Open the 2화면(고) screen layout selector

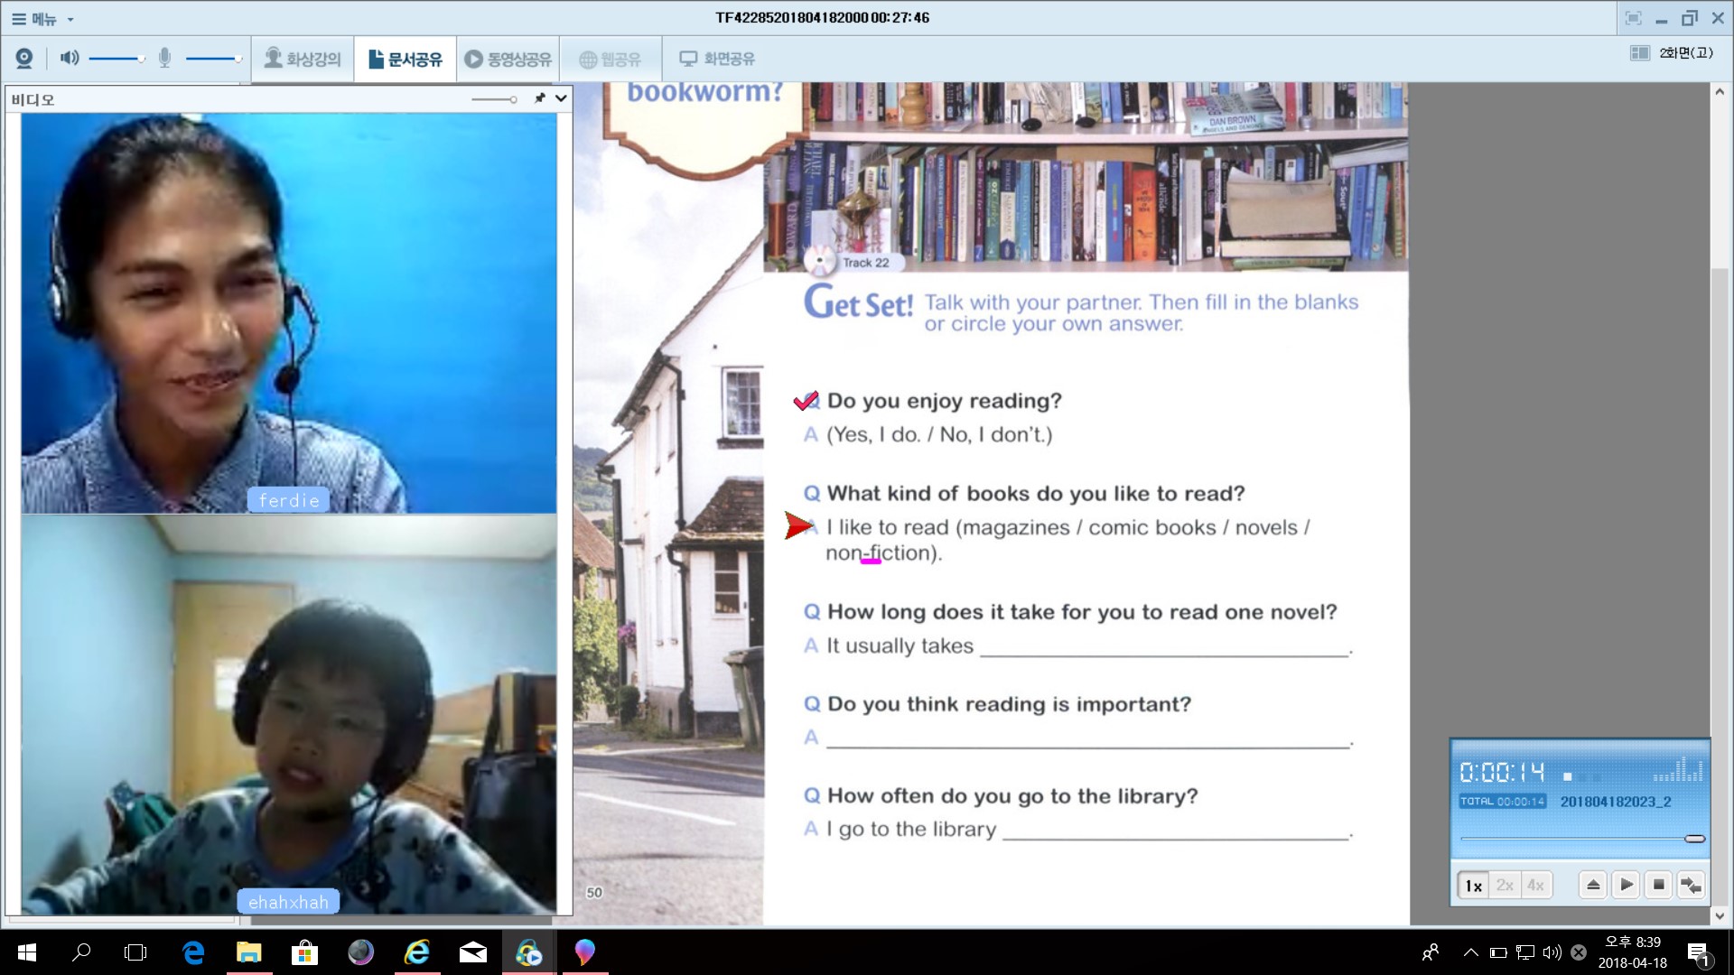pos(1672,53)
